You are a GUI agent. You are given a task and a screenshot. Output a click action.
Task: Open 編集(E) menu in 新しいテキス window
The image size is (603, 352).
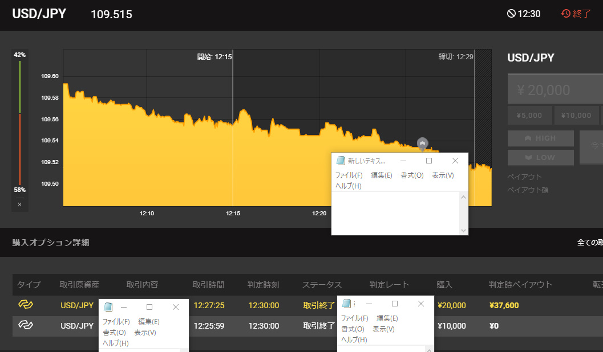tap(381, 175)
